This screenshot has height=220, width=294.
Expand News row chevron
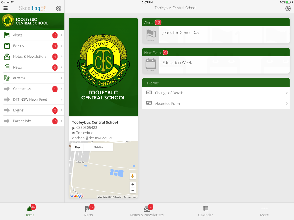point(61,67)
